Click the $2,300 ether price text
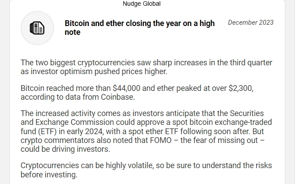The height and width of the screenshot is (184, 295). coord(241,88)
